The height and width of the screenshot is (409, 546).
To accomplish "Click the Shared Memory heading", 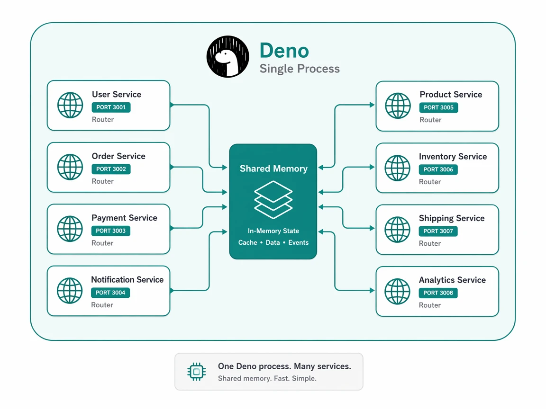I will click(x=273, y=169).
